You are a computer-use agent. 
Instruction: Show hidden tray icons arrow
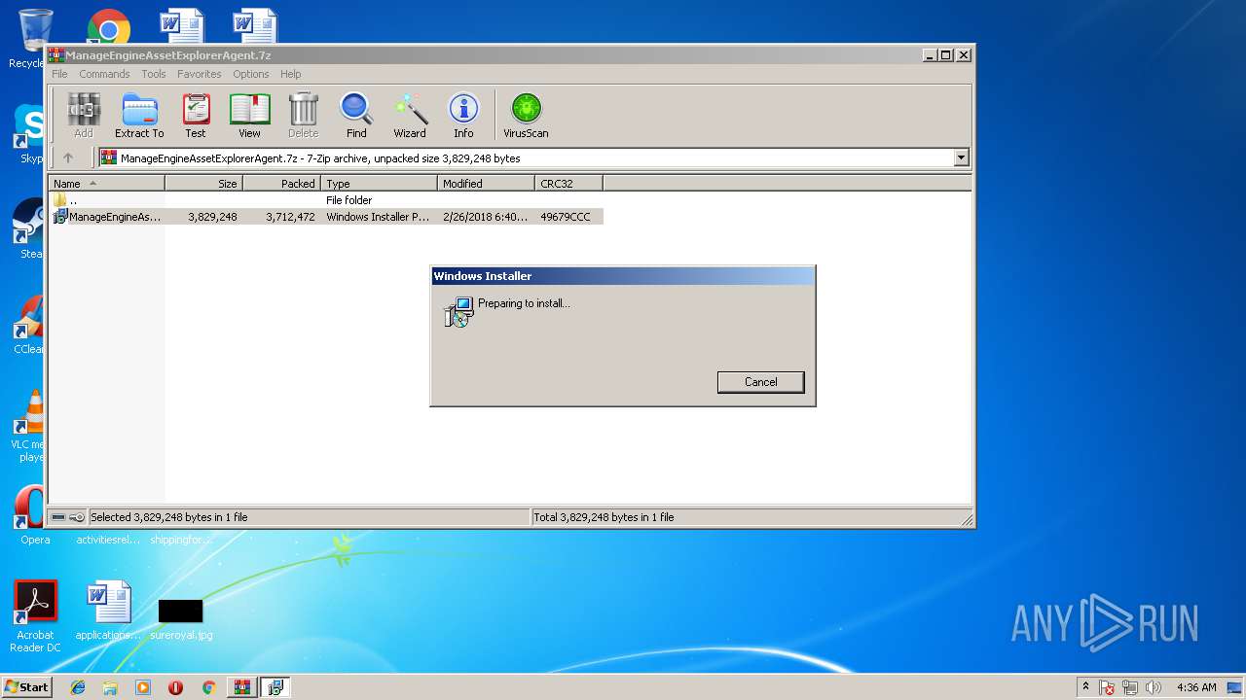pyautogui.click(x=1085, y=686)
